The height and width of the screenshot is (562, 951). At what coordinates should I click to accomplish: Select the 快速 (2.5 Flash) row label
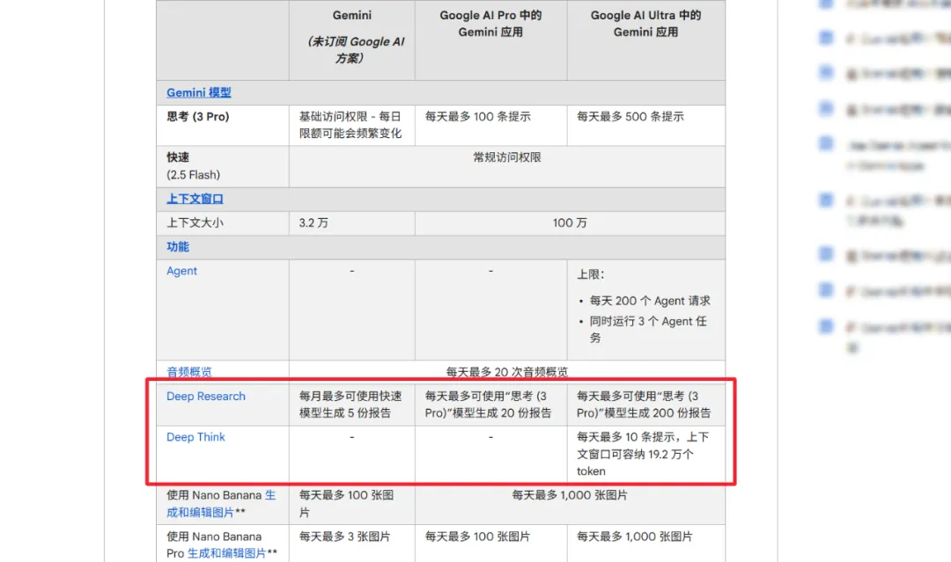[x=193, y=166]
